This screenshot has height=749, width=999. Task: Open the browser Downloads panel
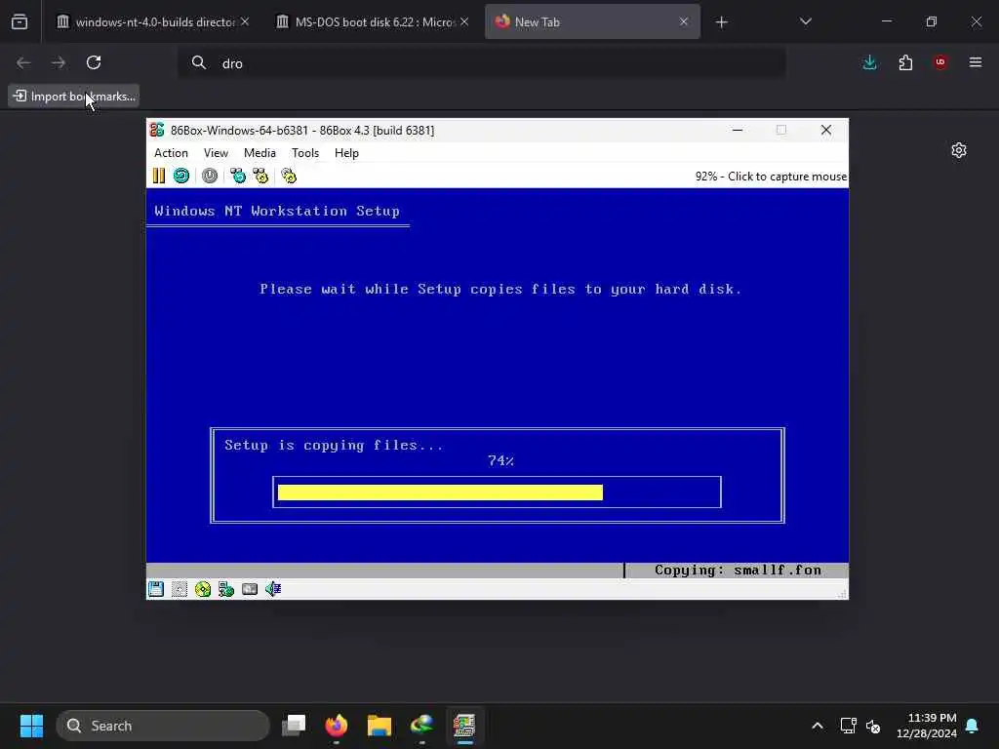pos(869,62)
